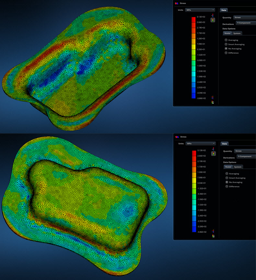Select Smart Averaging radio in upper Stress panel

coord(226,44)
